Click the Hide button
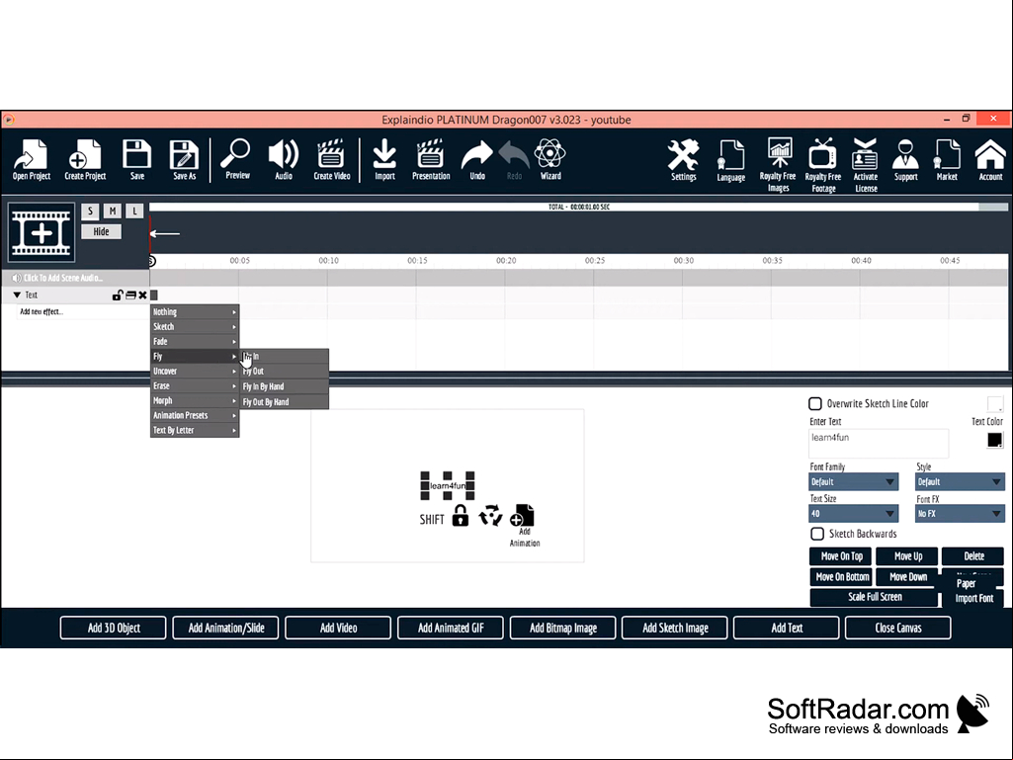1013x760 pixels. click(102, 232)
